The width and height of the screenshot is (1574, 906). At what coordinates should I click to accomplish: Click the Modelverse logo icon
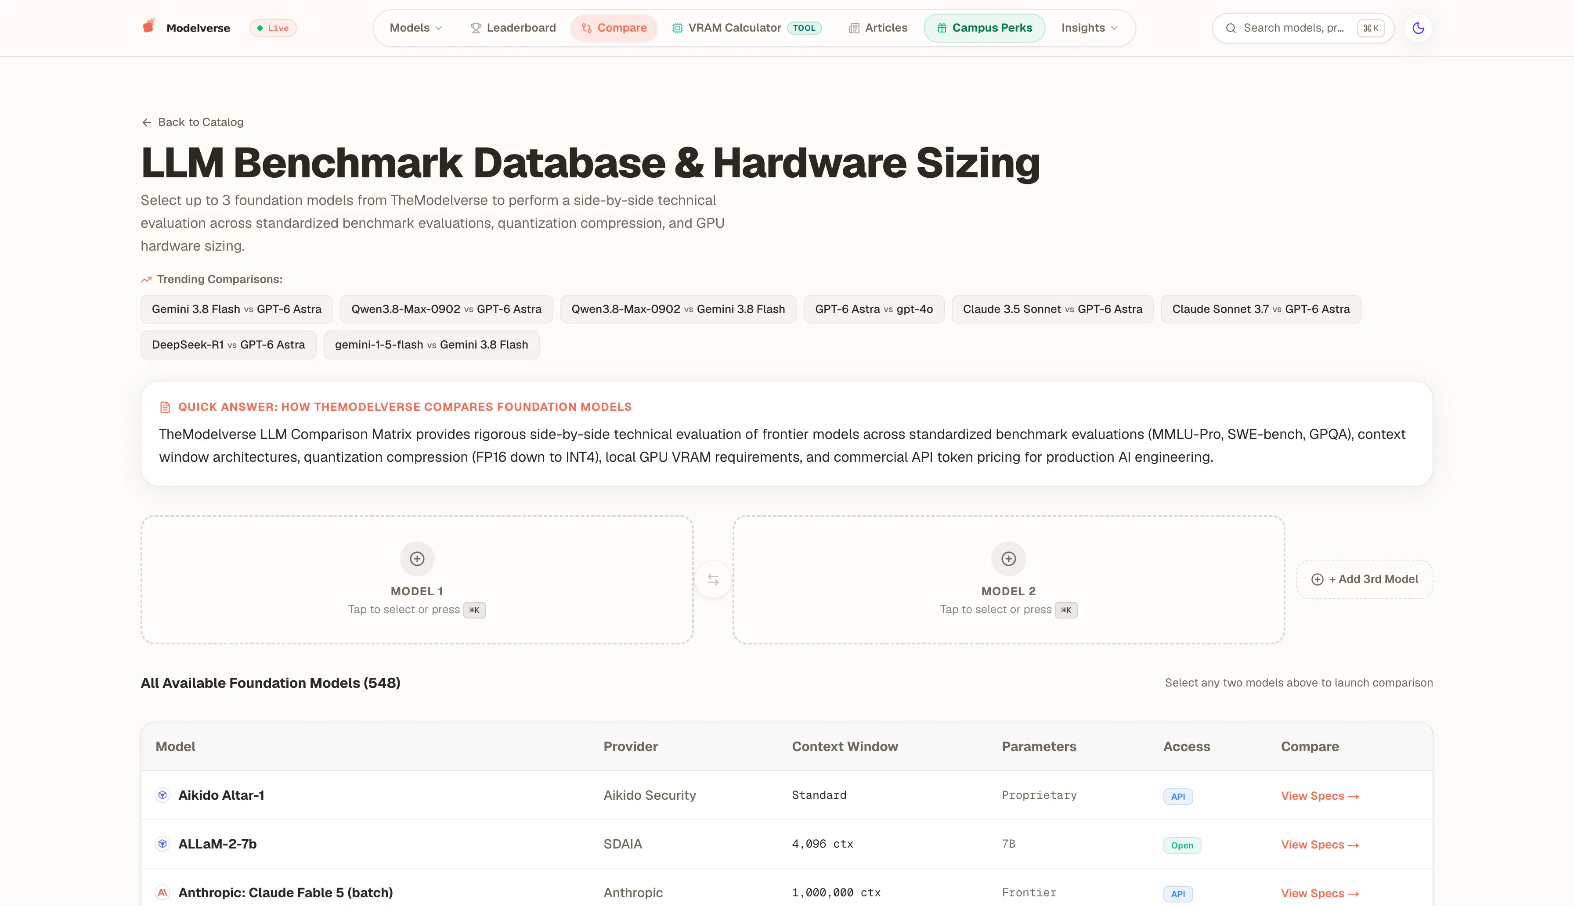(149, 26)
